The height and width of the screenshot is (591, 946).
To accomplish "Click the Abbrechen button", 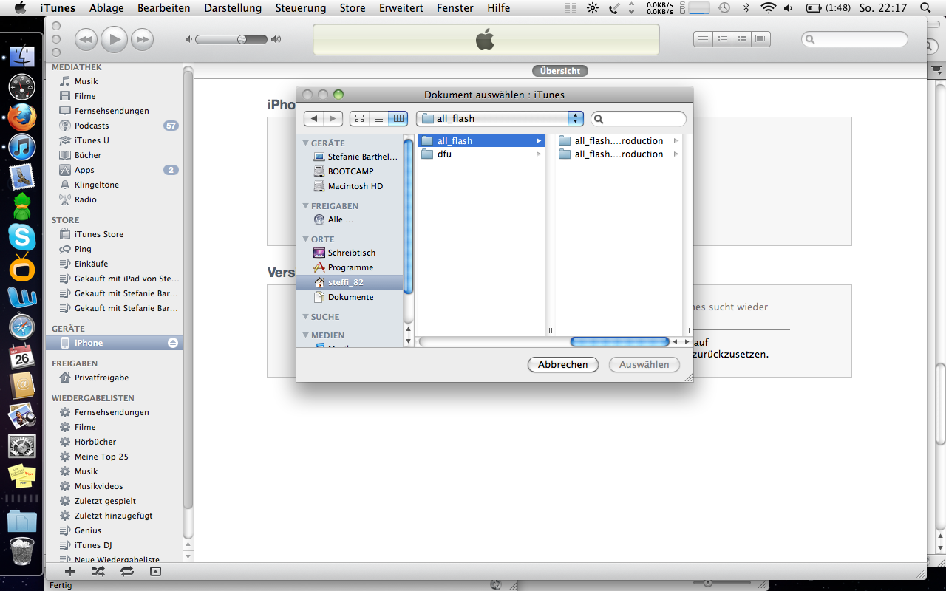I will pyautogui.click(x=563, y=364).
